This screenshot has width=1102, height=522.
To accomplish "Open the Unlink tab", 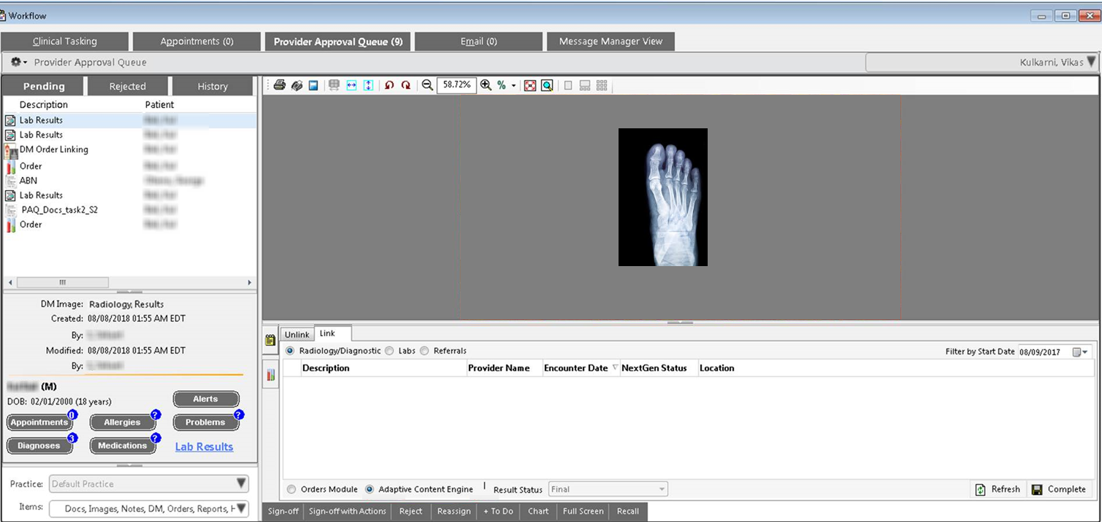I will 297,335.
